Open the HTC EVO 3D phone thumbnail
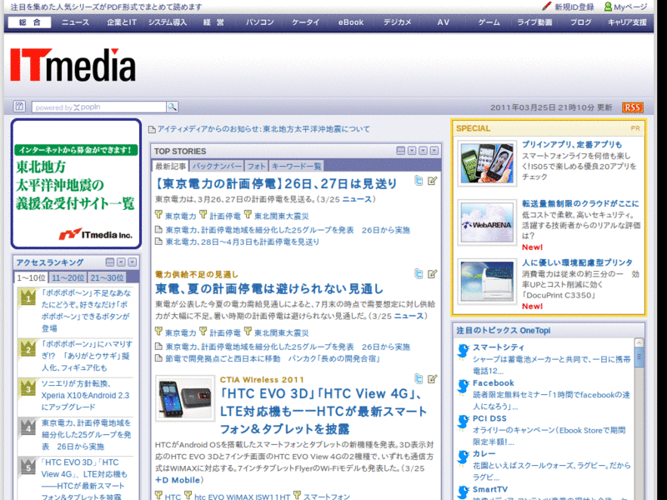The image size is (667, 500). (x=185, y=398)
